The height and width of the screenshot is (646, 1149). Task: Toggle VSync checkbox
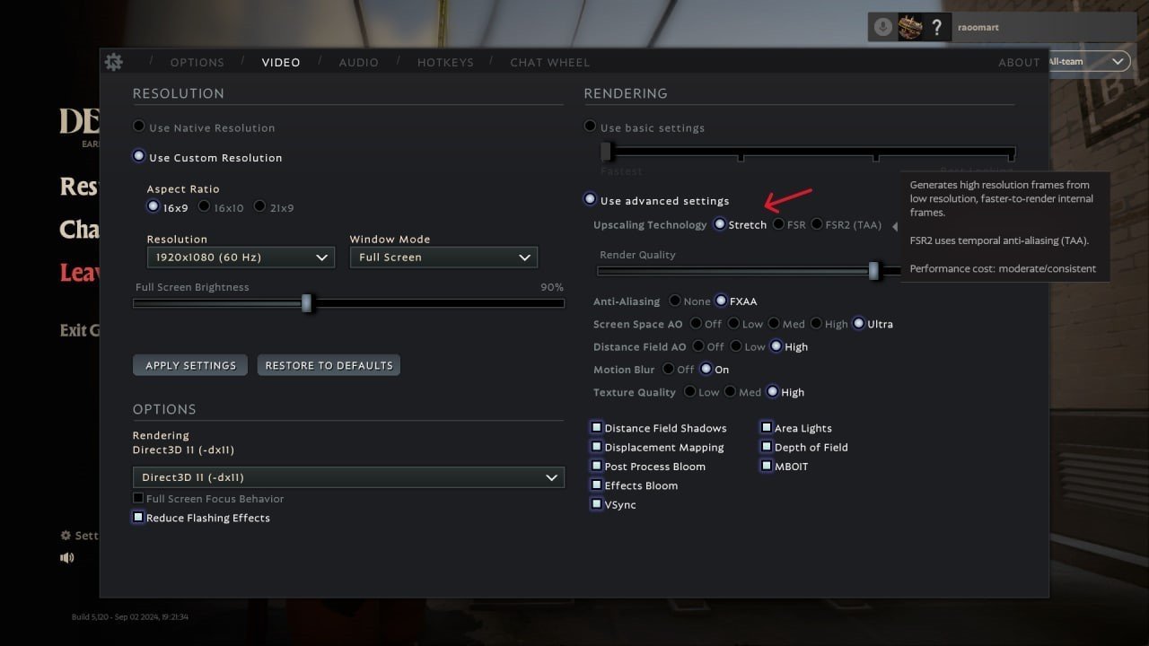click(x=596, y=503)
